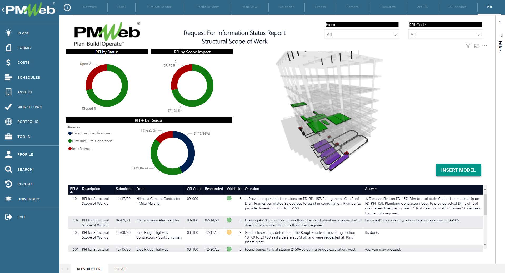Click the Forms document icon
The image size is (505, 273).
[x=8, y=48]
